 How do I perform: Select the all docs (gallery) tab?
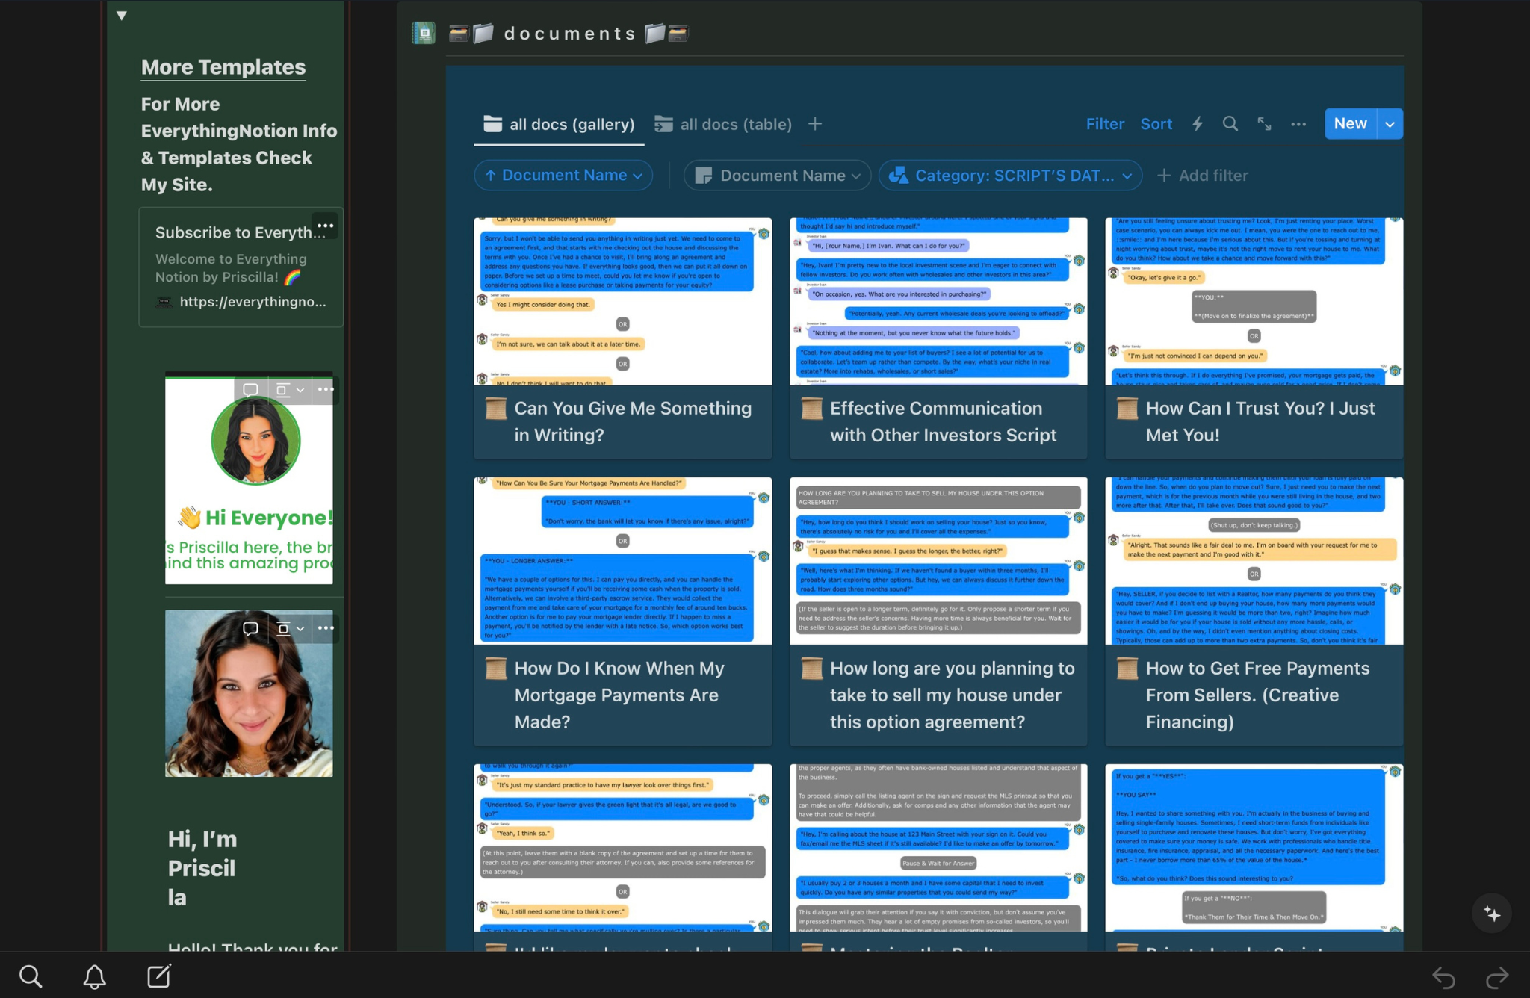(559, 124)
